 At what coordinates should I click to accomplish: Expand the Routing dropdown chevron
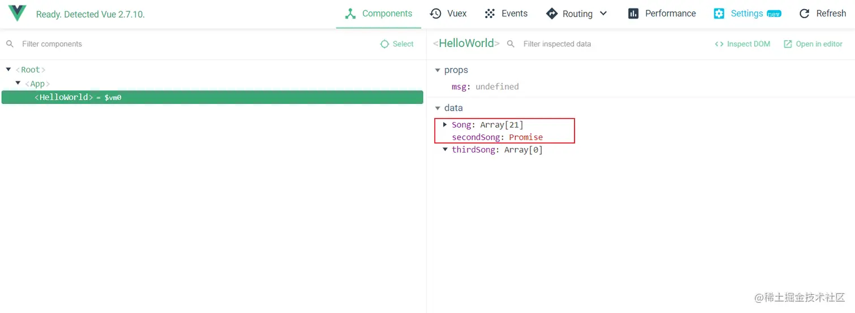(x=603, y=14)
